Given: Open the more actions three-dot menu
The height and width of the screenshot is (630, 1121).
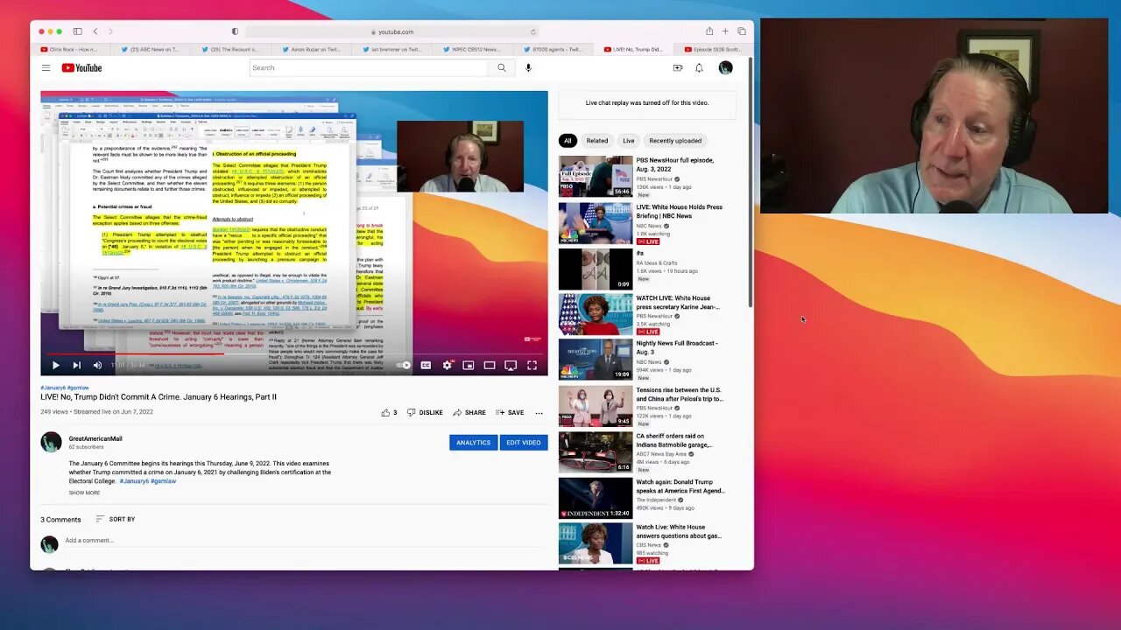Looking at the screenshot, I should point(539,412).
